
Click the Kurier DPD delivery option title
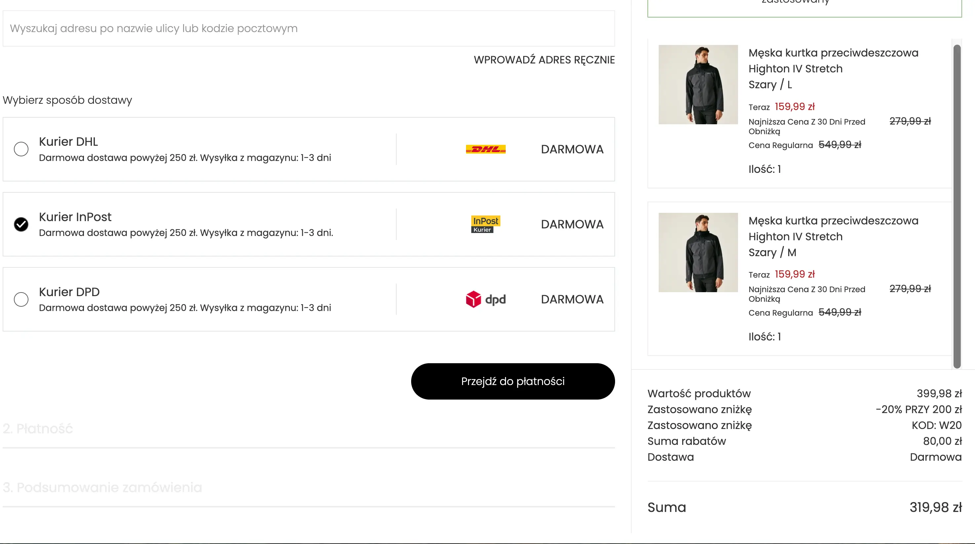69,292
